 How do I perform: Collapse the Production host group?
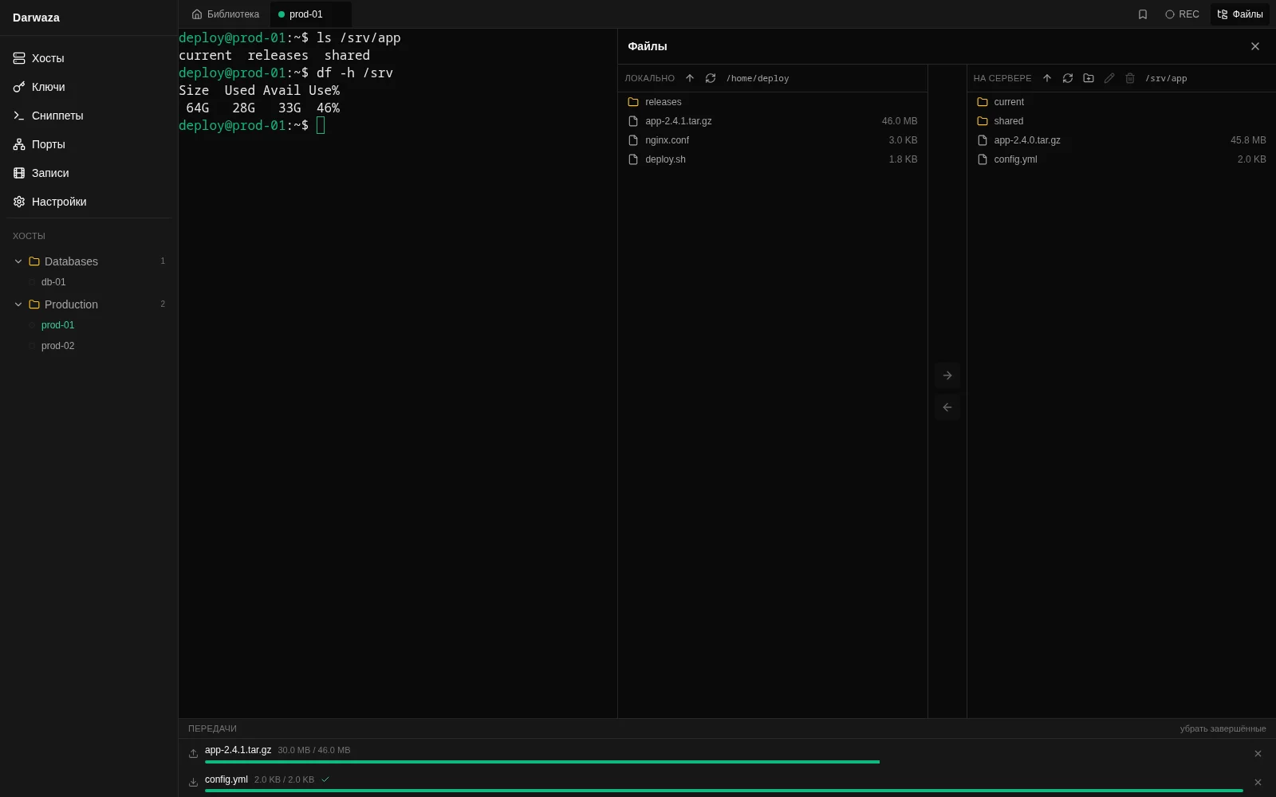click(18, 304)
